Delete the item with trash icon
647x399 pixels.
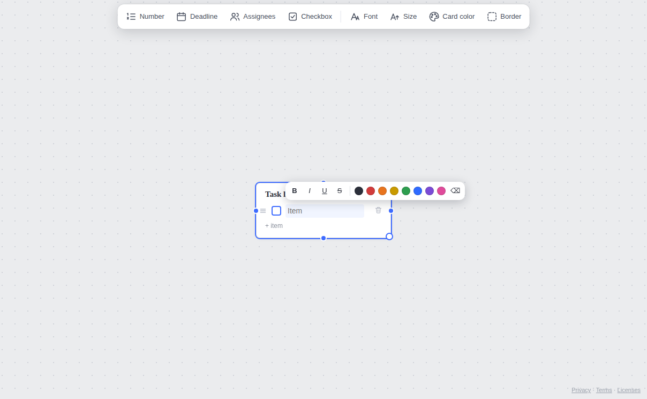(379, 210)
